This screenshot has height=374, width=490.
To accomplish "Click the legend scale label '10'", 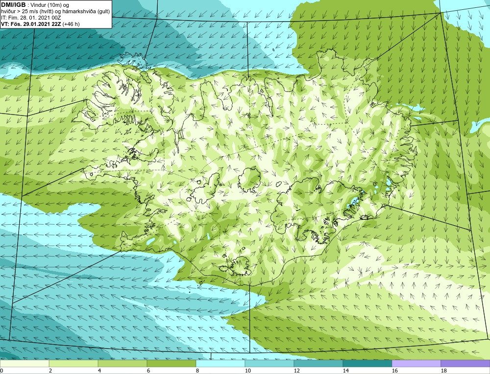I will pyautogui.click(x=247, y=371).
